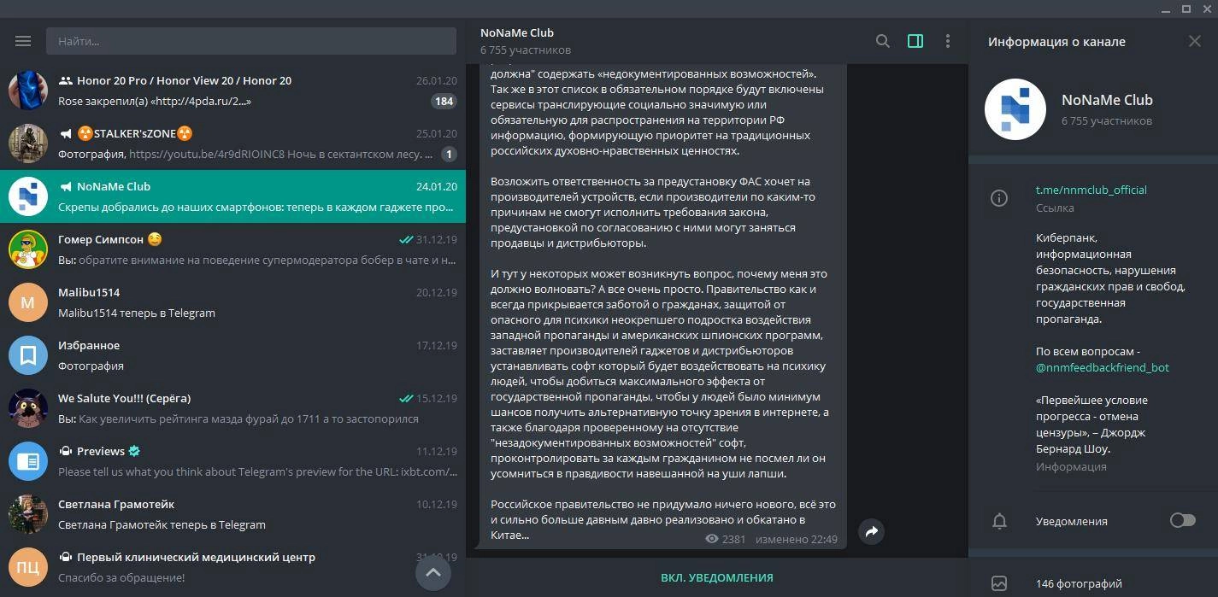
Task: Click the STALKER'sZONE avatar
Action: (x=27, y=143)
